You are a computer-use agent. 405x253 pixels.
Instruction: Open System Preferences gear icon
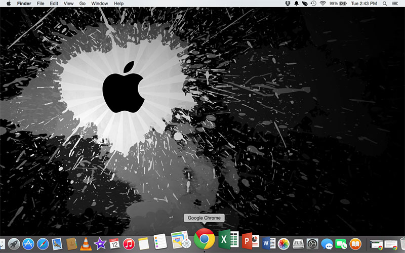(x=312, y=244)
